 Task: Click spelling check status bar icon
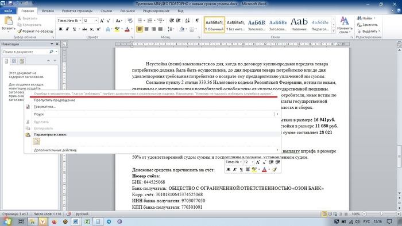(68, 214)
